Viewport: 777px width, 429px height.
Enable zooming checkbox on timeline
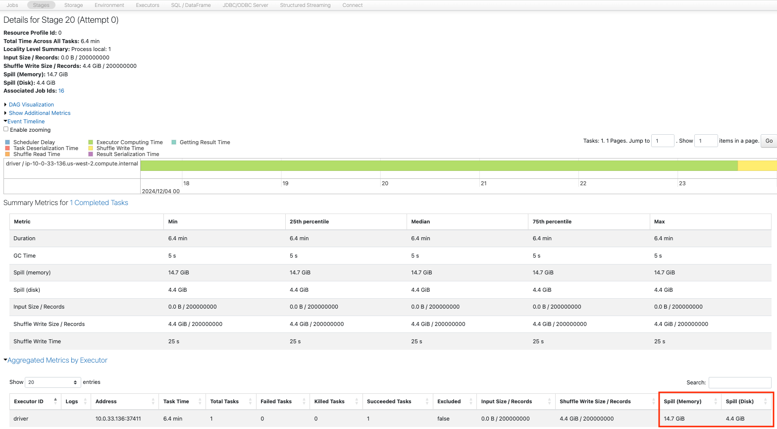(6, 129)
